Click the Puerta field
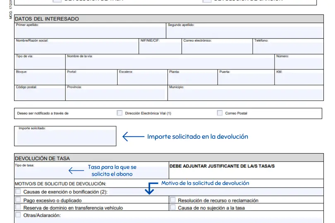Viewport: 335px width, 223px height. [246, 79]
